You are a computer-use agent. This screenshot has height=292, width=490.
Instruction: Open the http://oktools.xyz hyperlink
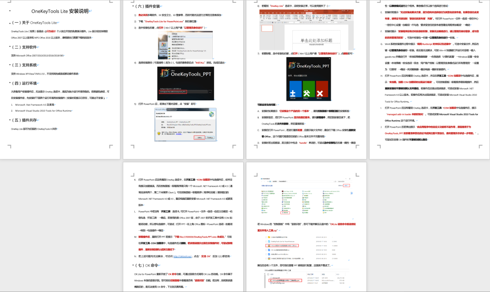coord(182,256)
